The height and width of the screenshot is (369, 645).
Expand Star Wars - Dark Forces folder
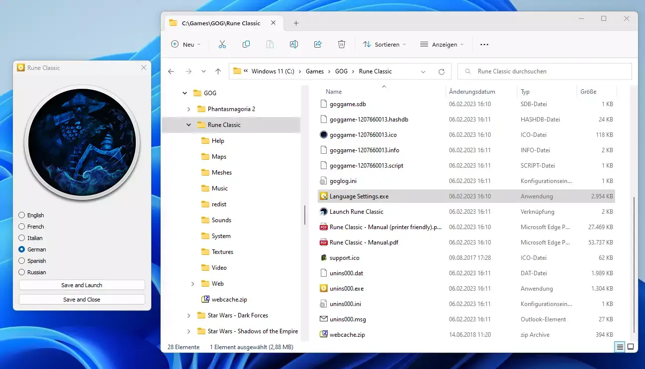coord(188,315)
